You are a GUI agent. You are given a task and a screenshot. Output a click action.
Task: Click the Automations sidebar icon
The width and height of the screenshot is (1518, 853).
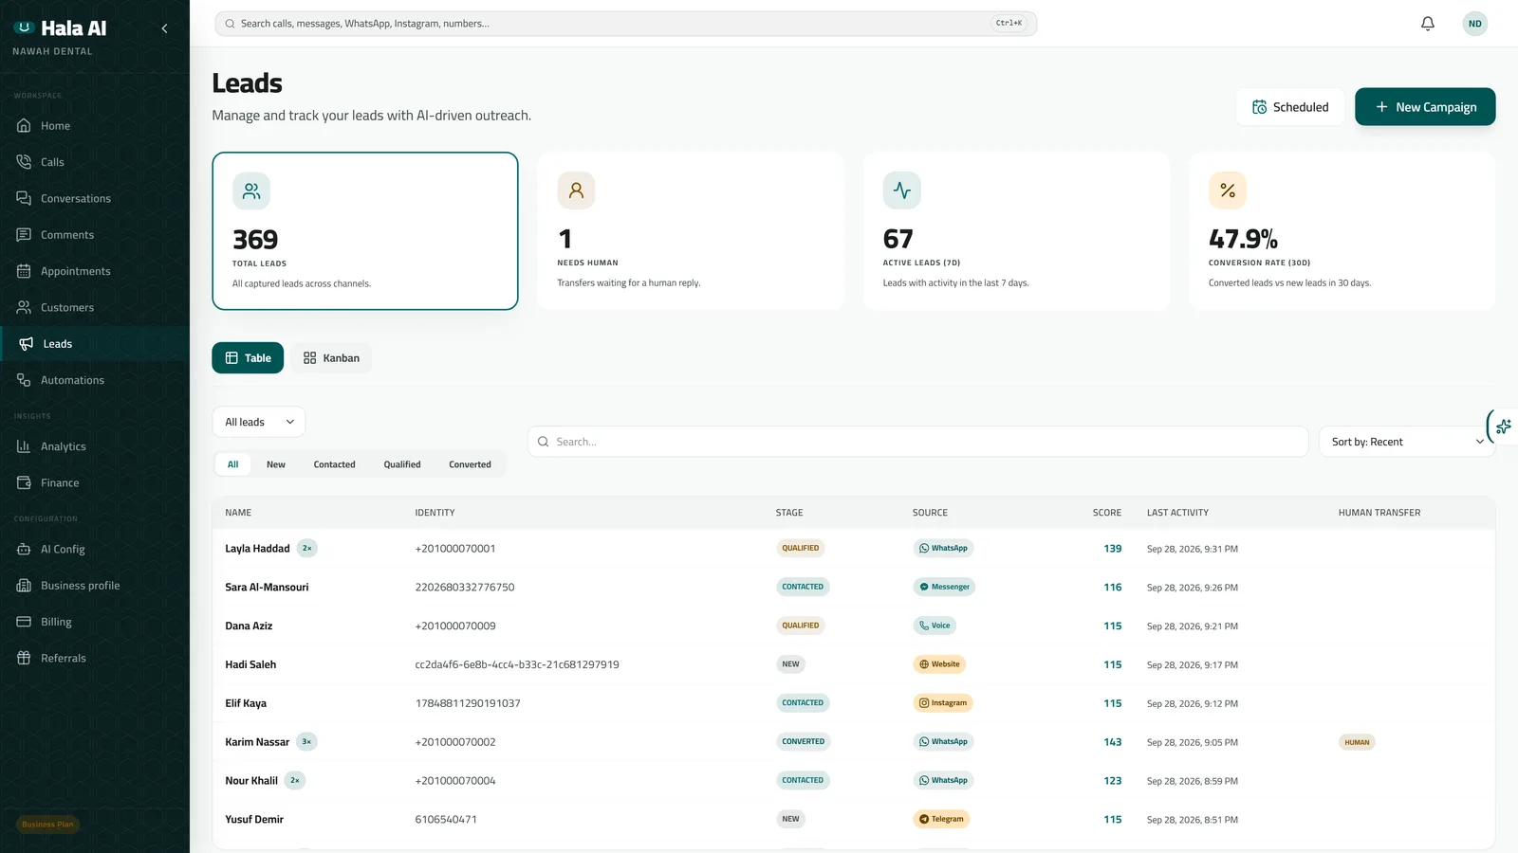click(x=24, y=380)
